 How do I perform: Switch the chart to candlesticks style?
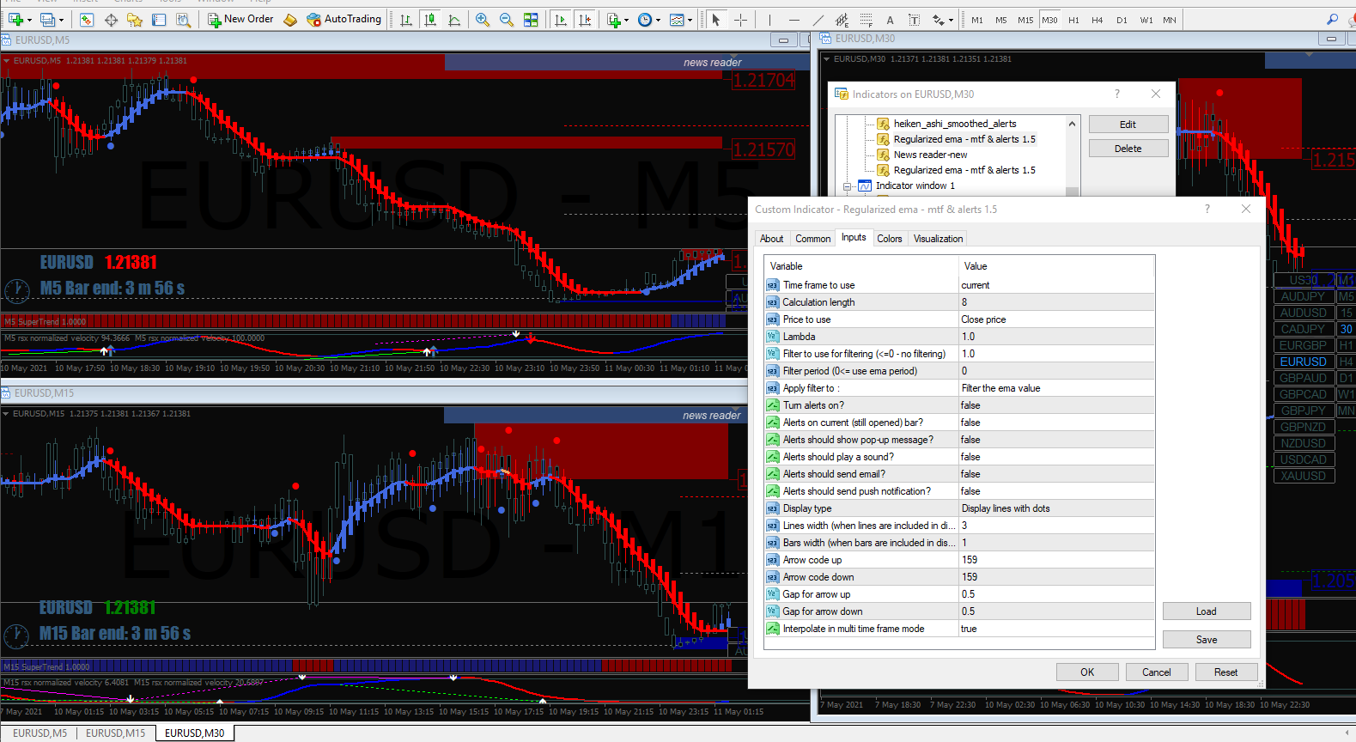(x=430, y=20)
